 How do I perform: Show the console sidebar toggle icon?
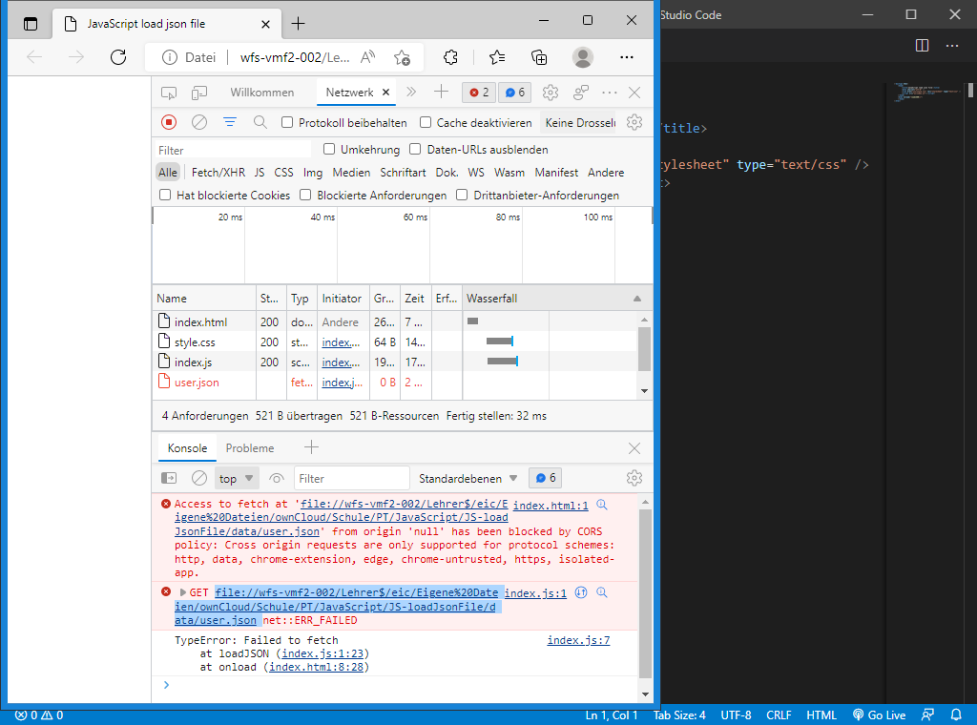tap(169, 478)
